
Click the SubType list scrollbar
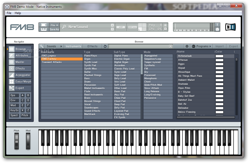point(142,64)
